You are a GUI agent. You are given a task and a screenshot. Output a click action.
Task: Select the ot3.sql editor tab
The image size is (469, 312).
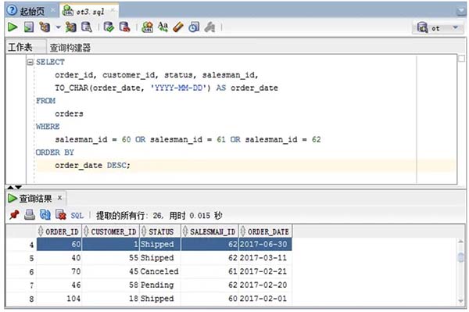click(x=90, y=12)
